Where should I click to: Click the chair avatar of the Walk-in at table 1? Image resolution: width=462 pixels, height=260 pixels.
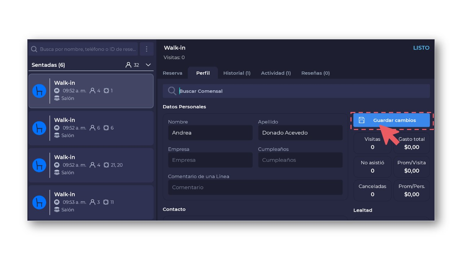point(39,91)
